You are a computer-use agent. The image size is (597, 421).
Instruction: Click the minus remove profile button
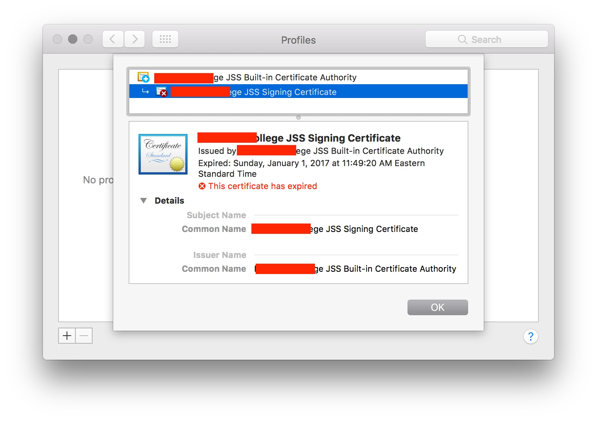pyautogui.click(x=84, y=336)
